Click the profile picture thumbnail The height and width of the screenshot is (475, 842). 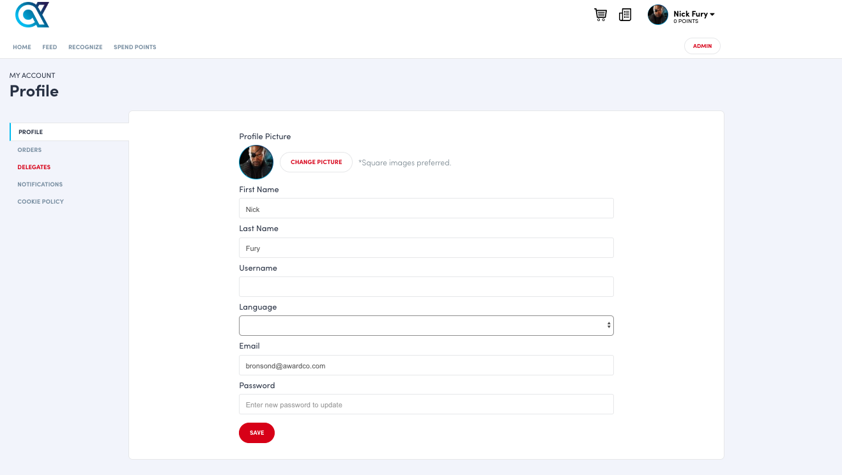click(256, 162)
